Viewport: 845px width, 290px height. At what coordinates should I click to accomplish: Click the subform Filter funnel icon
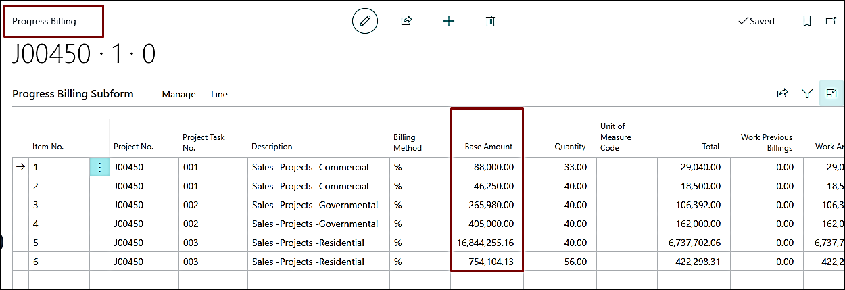tap(806, 93)
